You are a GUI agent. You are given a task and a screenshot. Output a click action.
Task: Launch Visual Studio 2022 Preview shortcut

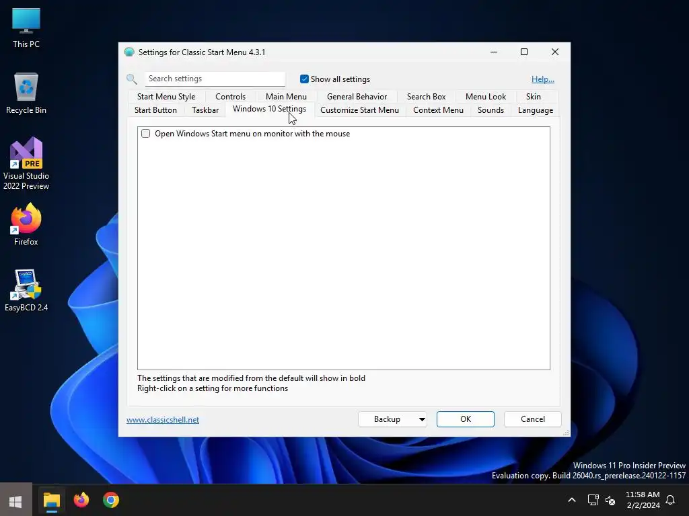(26, 163)
